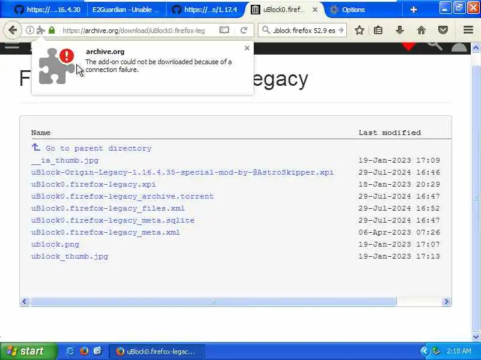
Task: Select uBlock0.firefox-legac... taskbar button
Action: (157, 351)
